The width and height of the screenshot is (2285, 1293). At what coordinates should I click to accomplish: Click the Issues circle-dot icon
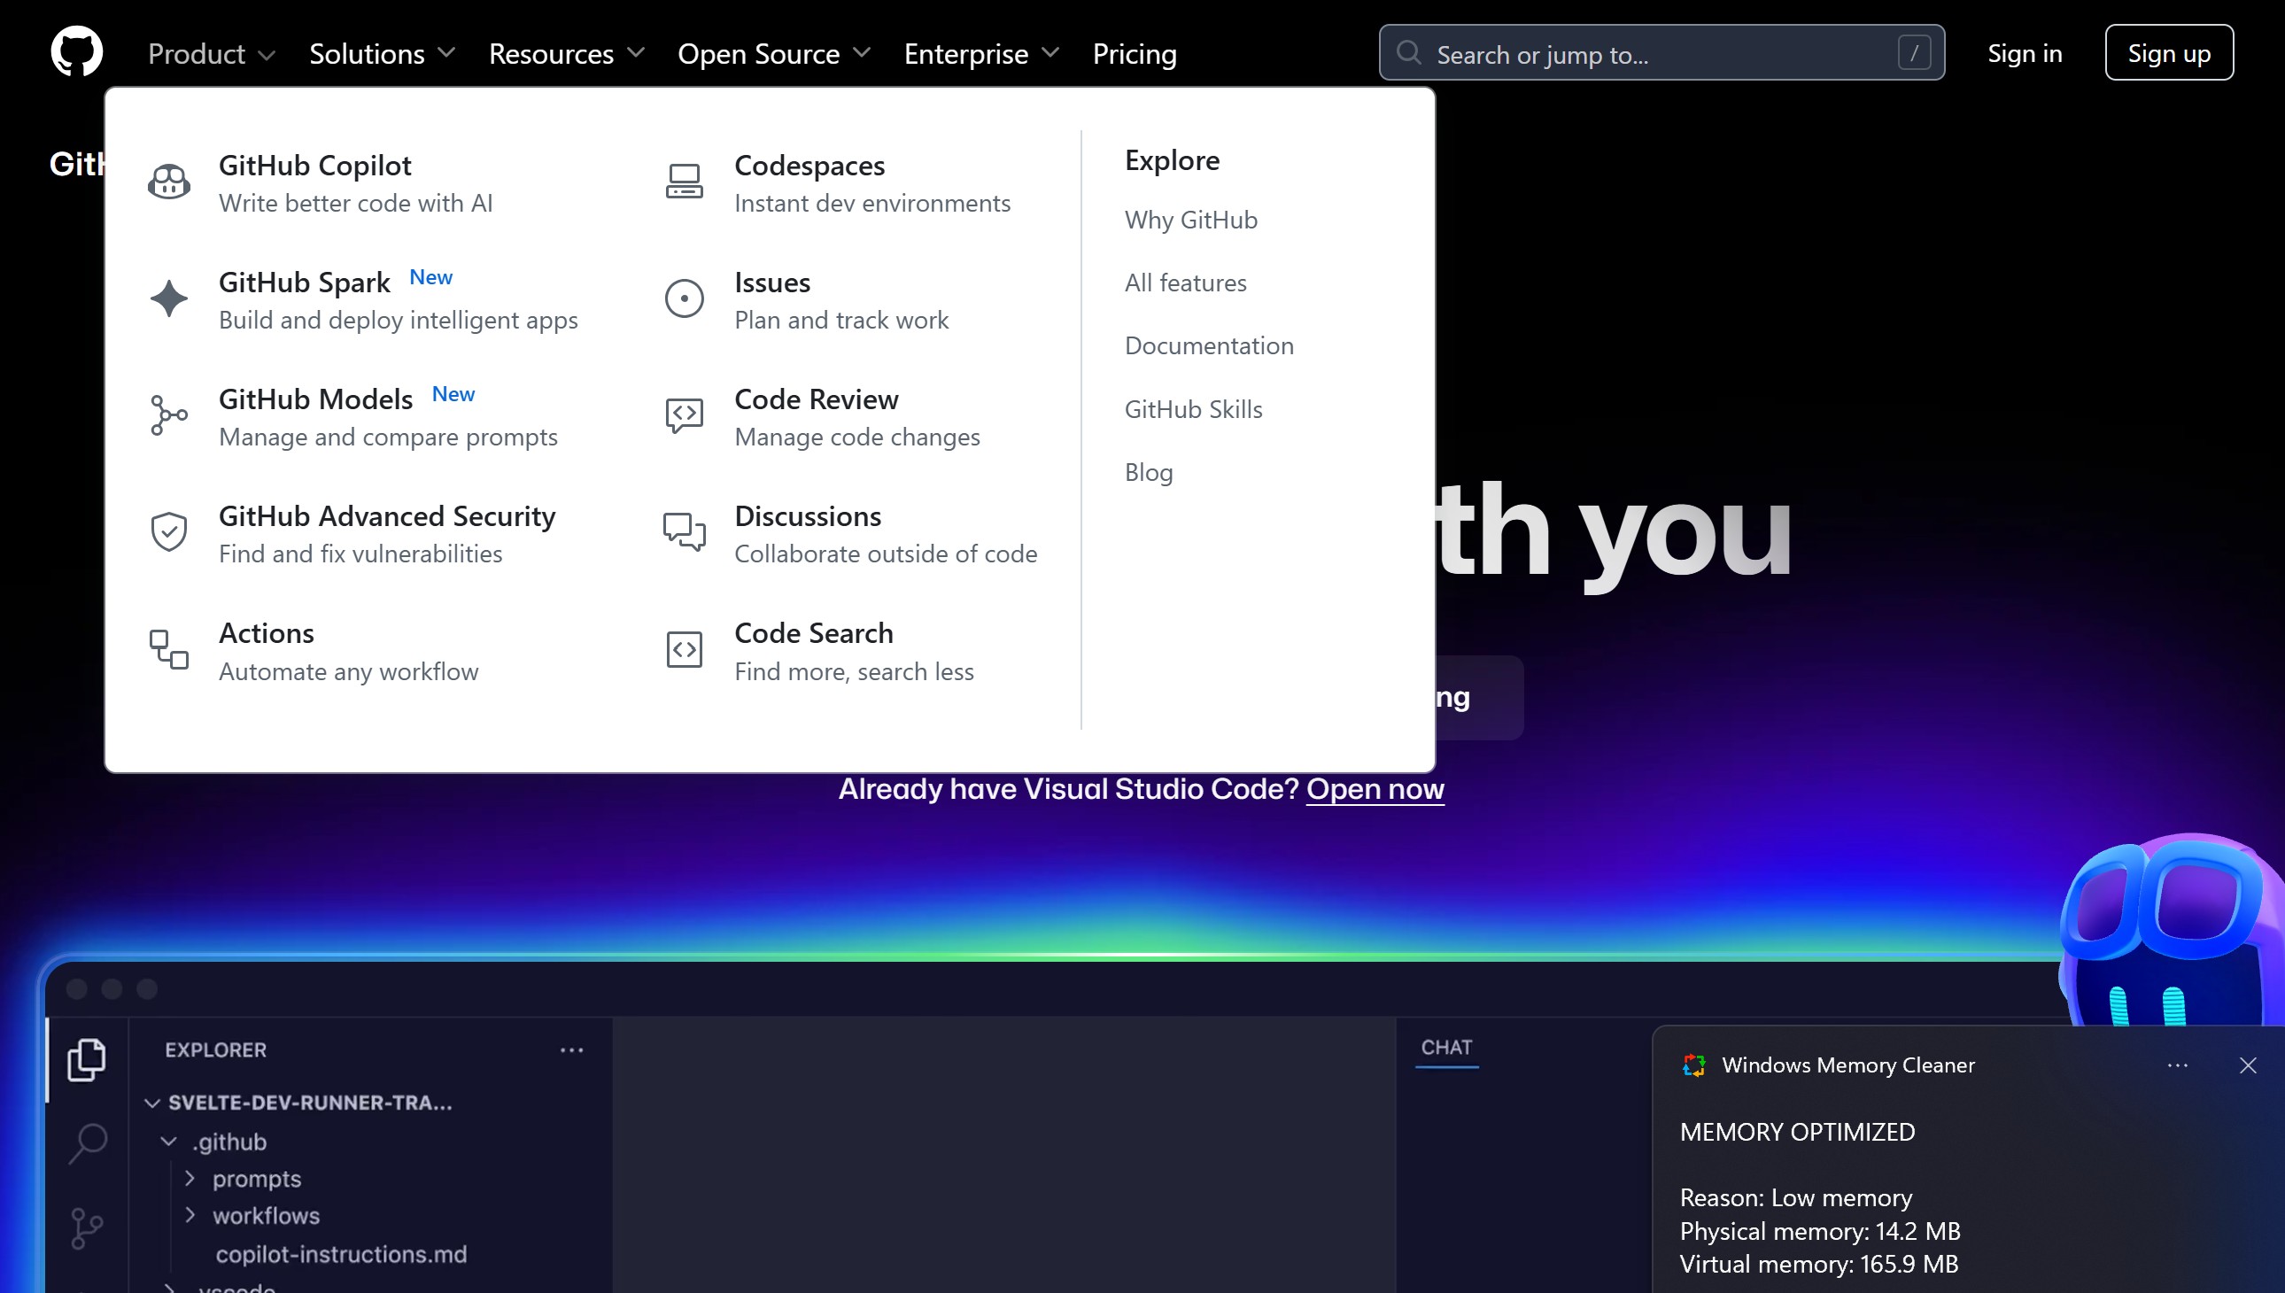coord(685,298)
